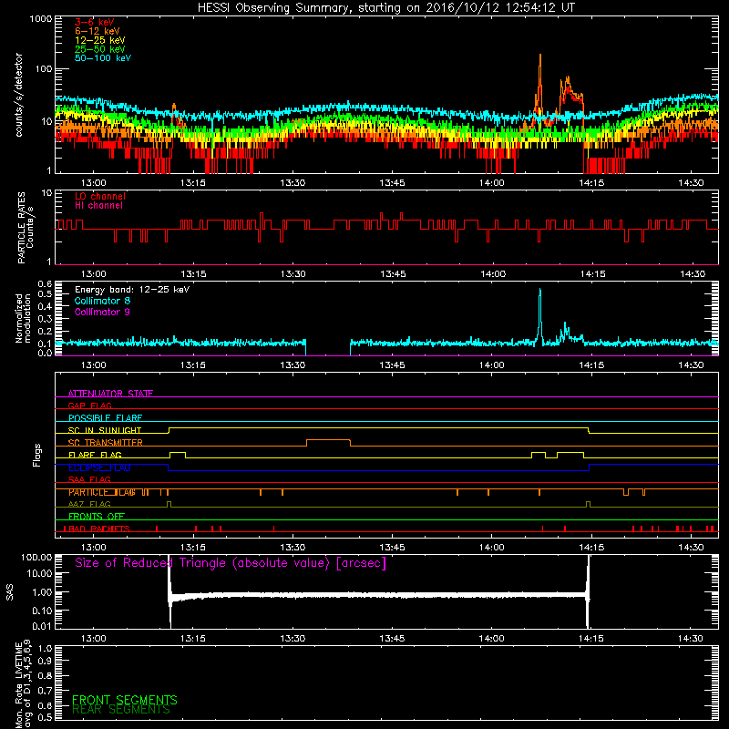Click the SAA FLAG label
The image size is (729, 729).
[89, 479]
